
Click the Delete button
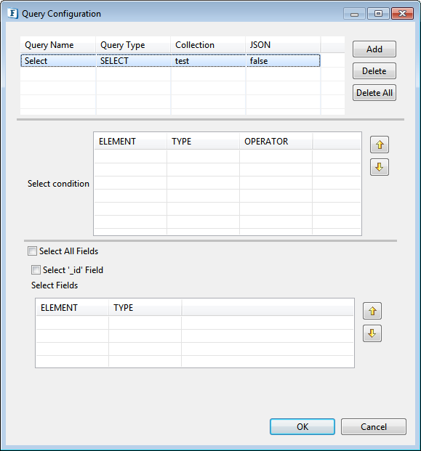[x=374, y=71]
